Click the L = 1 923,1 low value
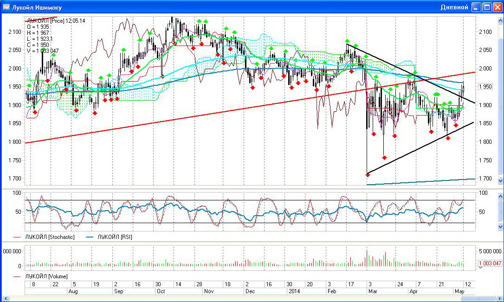 pyautogui.click(x=40, y=39)
